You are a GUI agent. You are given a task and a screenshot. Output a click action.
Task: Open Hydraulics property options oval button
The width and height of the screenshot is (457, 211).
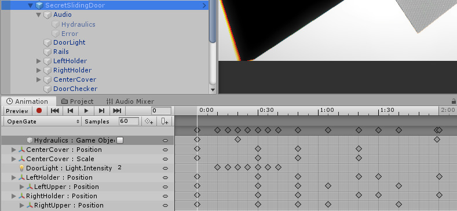tap(165, 140)
